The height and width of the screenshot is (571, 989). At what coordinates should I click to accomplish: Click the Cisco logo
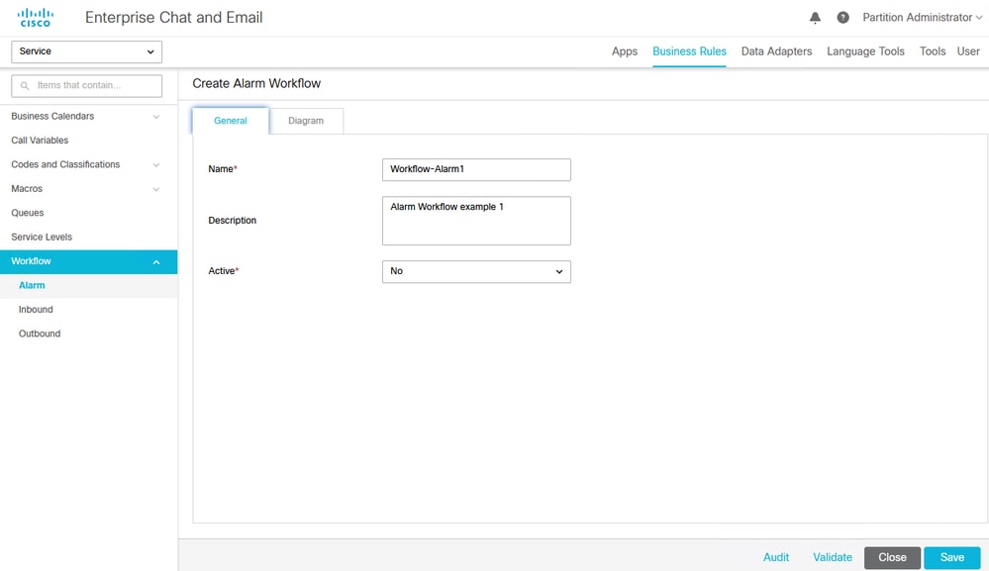36,18
